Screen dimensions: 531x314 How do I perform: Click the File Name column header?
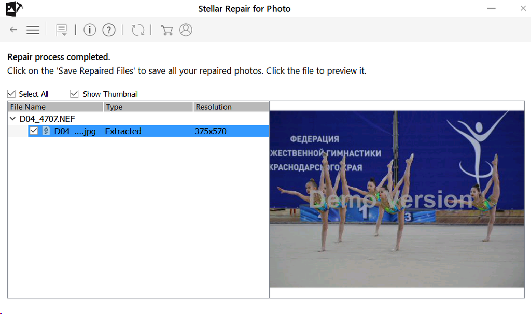(x=55, y=107)
